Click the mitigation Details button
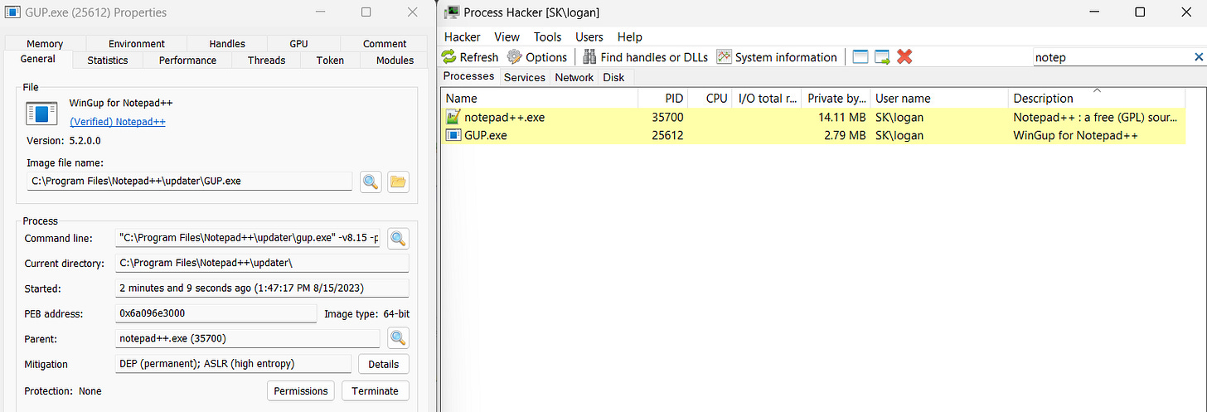Screen dimensions: 1207x412 (383, 364)
